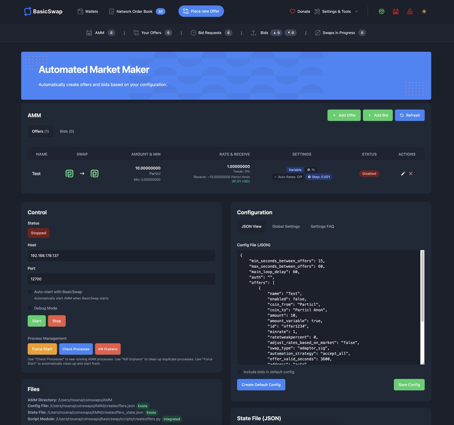Screen dimensions: 454x425
Task: Click Auto Rates: Off badge
Action: [288, 177]
